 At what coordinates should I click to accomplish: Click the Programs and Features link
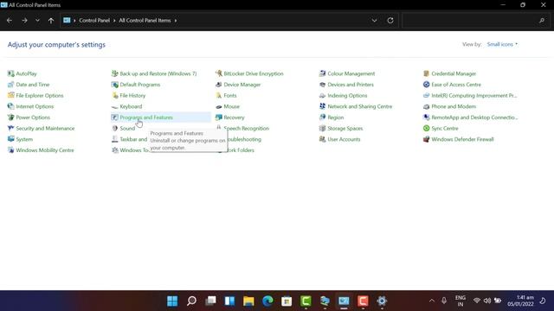[x=146, y=117]
